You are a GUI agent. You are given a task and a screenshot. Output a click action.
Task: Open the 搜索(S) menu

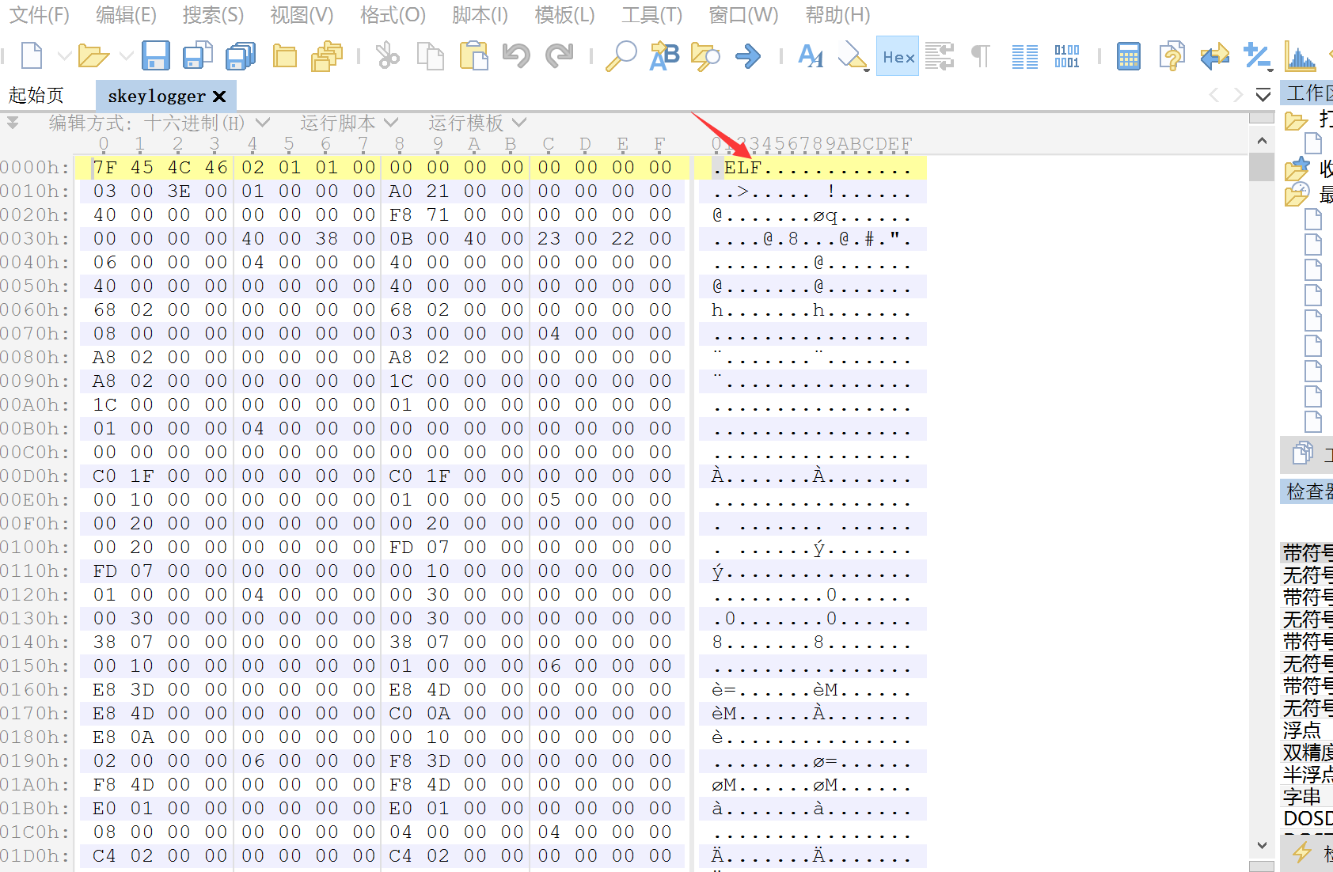click(x=213, y=14)
